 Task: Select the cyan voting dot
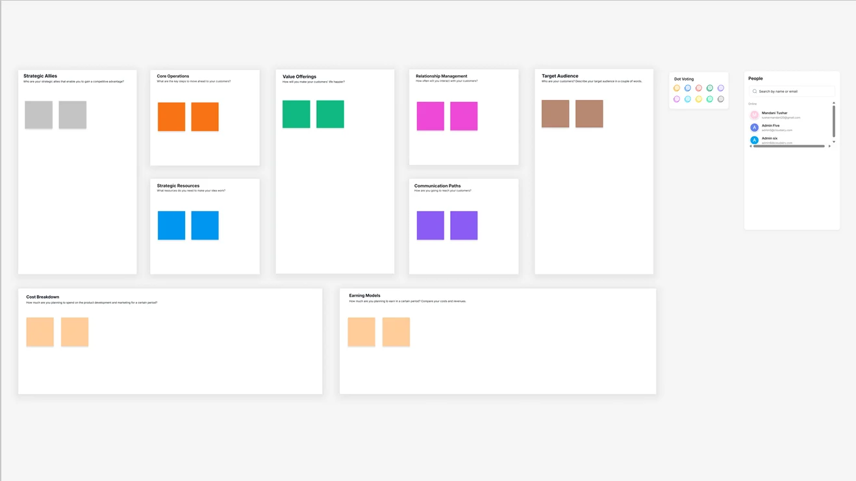[688, 99]
